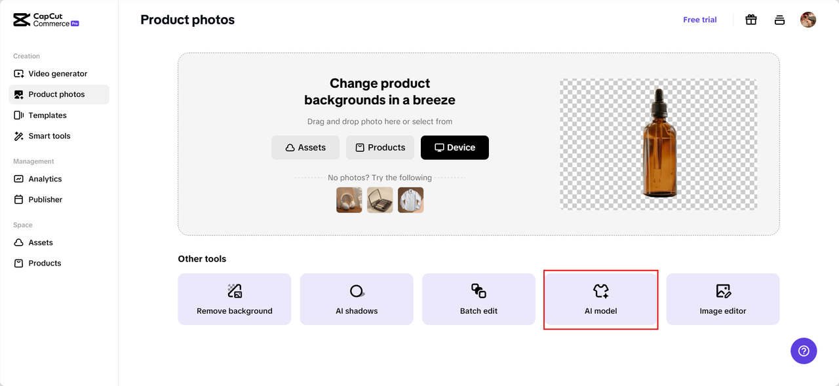Click the gift box icon in header
Screen dimensions: 839x386
point(751,20)
